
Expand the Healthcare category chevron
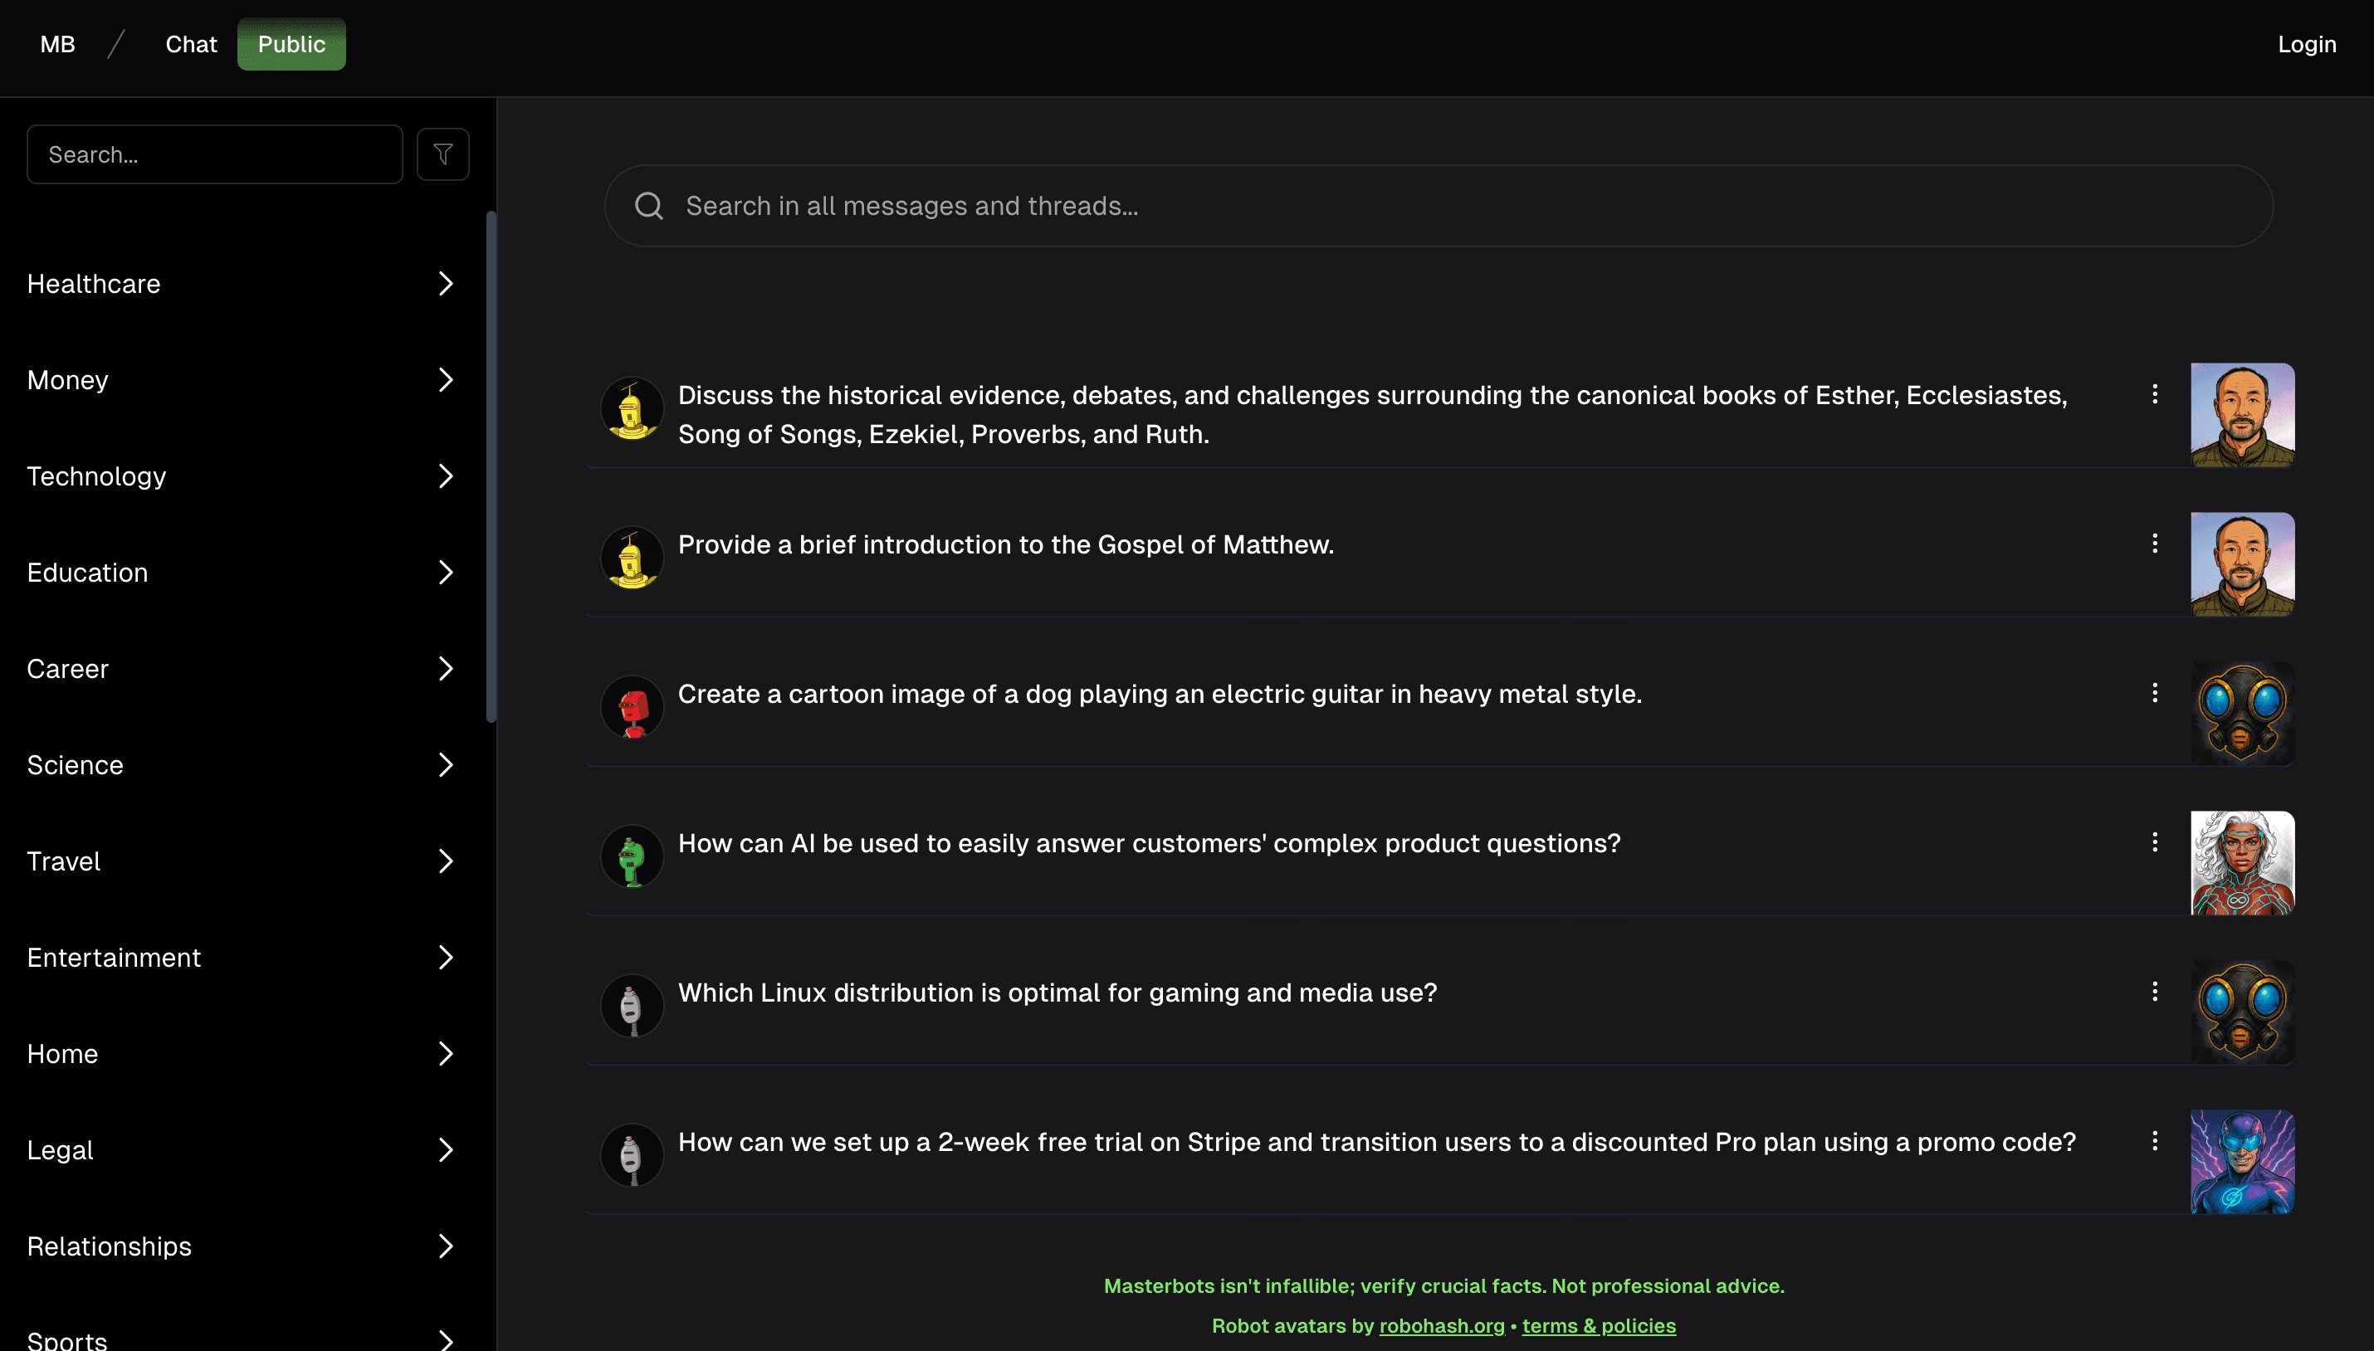[446, 284]
